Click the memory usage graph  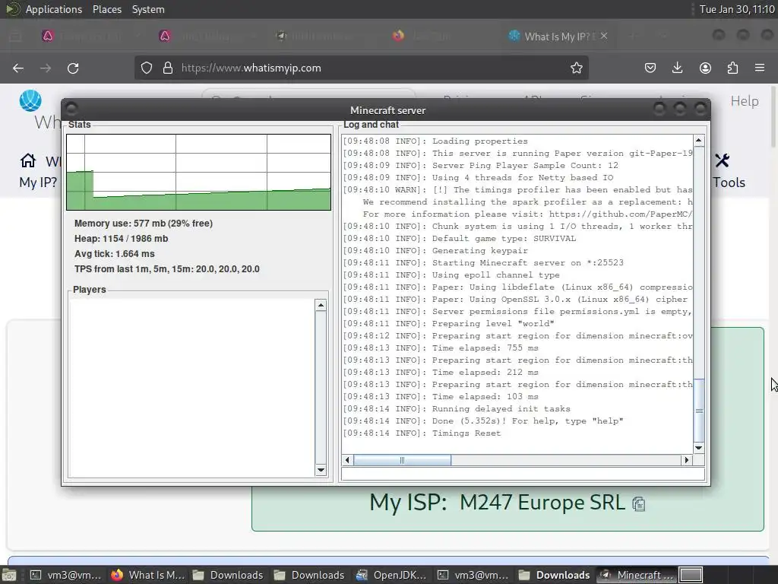(198, 172)
